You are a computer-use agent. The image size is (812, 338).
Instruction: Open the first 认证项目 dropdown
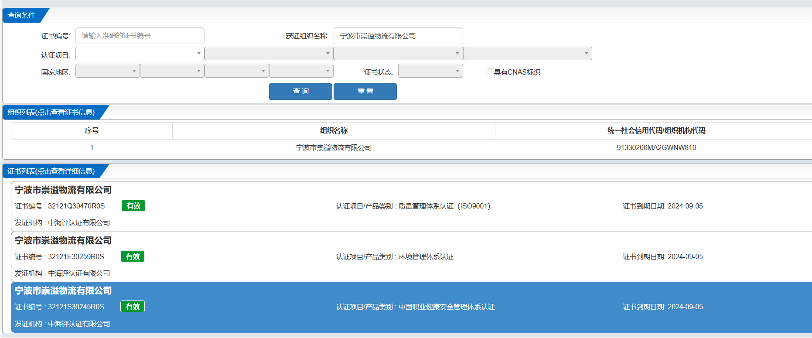click(140, 53)
